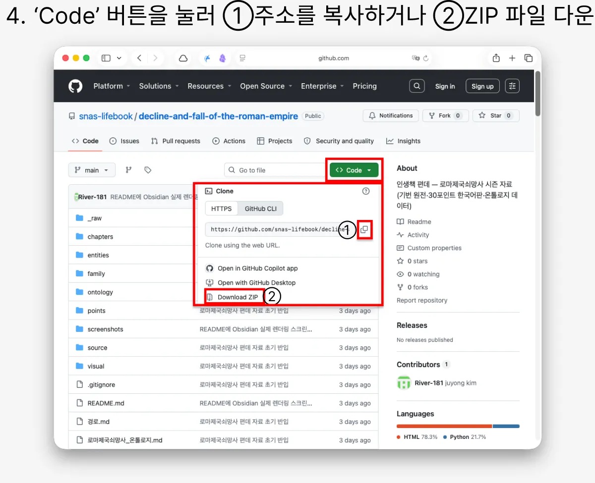
Task: Select the Code repository tab
Action: click(x=85, y=141)
